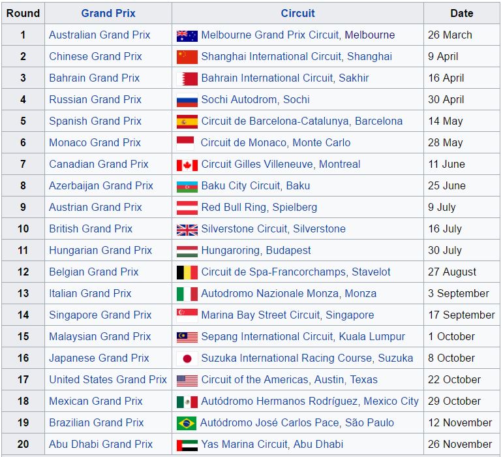Viewport: 503px width, 457px height.
Task: Visit the Circuit of the Americas page
Action: click(254, 379)
